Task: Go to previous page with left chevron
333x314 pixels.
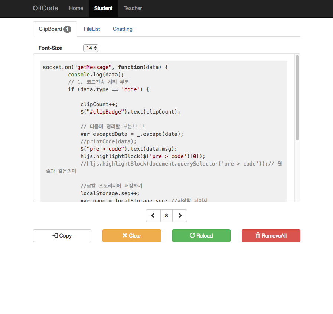Action: 153,216
